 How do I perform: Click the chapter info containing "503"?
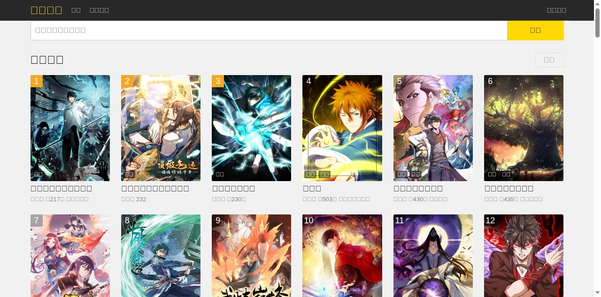tap(336, 199)
